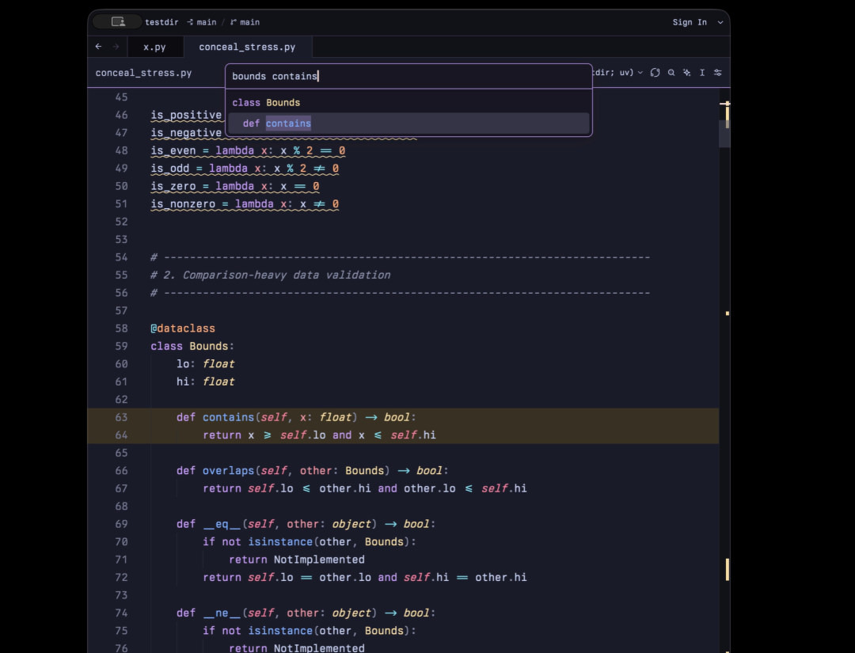Open the remote projects icon in title bar
The image size is (855, 653).
(118, 22)
